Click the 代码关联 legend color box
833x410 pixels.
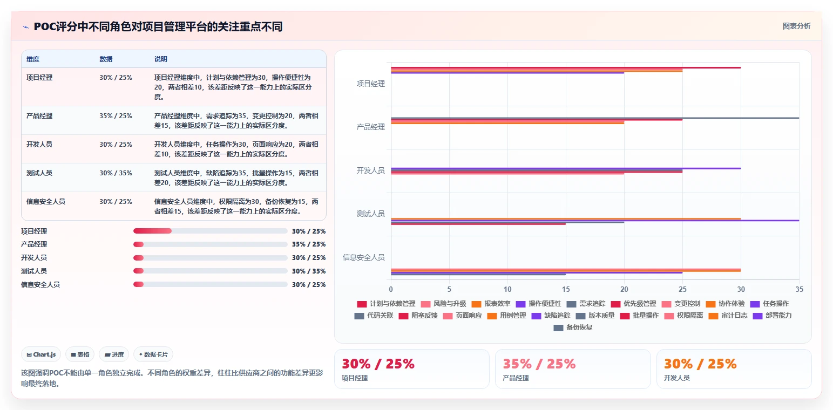click(x=360, y=316)
